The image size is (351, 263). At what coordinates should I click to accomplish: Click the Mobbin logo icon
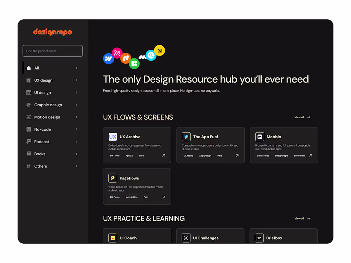(259, 137)
